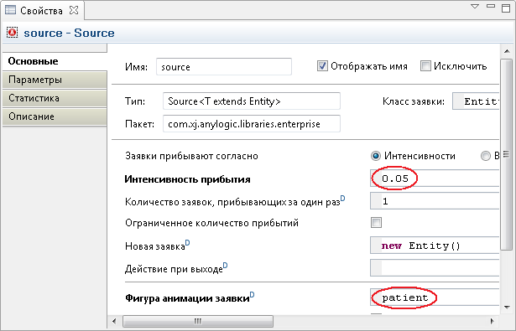Switch to the Статистика tab

[x=55, y=98]
